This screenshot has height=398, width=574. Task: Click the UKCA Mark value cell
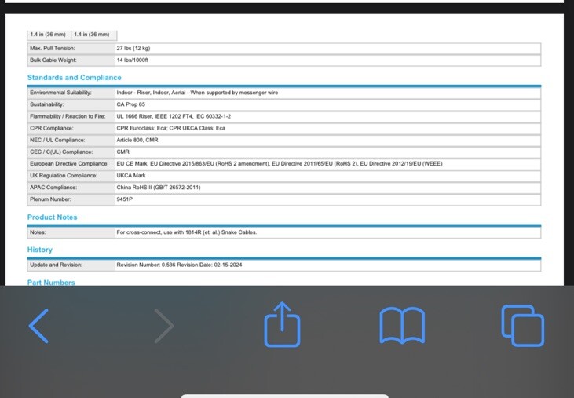[327, 176]
